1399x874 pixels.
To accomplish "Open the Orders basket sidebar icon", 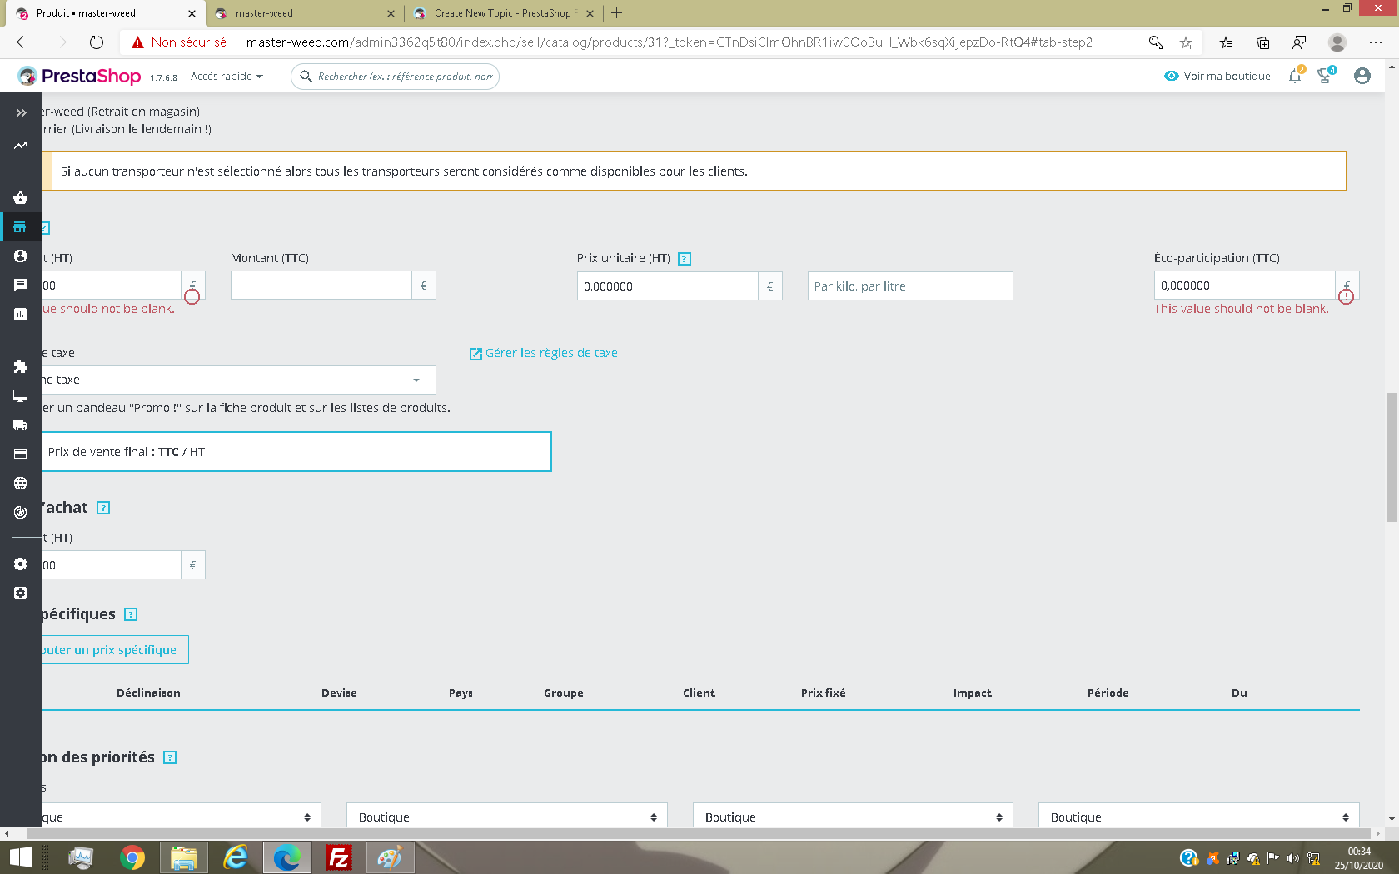I will coord(20,198).
